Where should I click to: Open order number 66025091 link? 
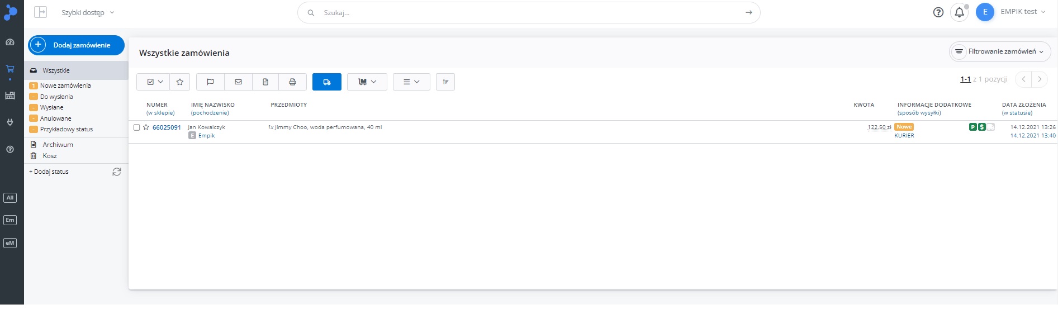click(167, 127)
